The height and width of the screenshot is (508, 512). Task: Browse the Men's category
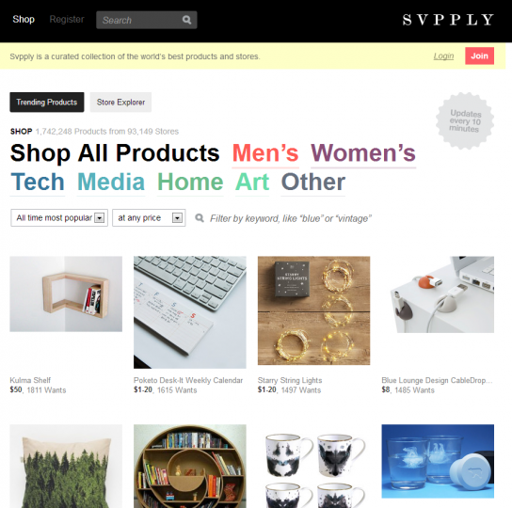[x=265, y=153]
